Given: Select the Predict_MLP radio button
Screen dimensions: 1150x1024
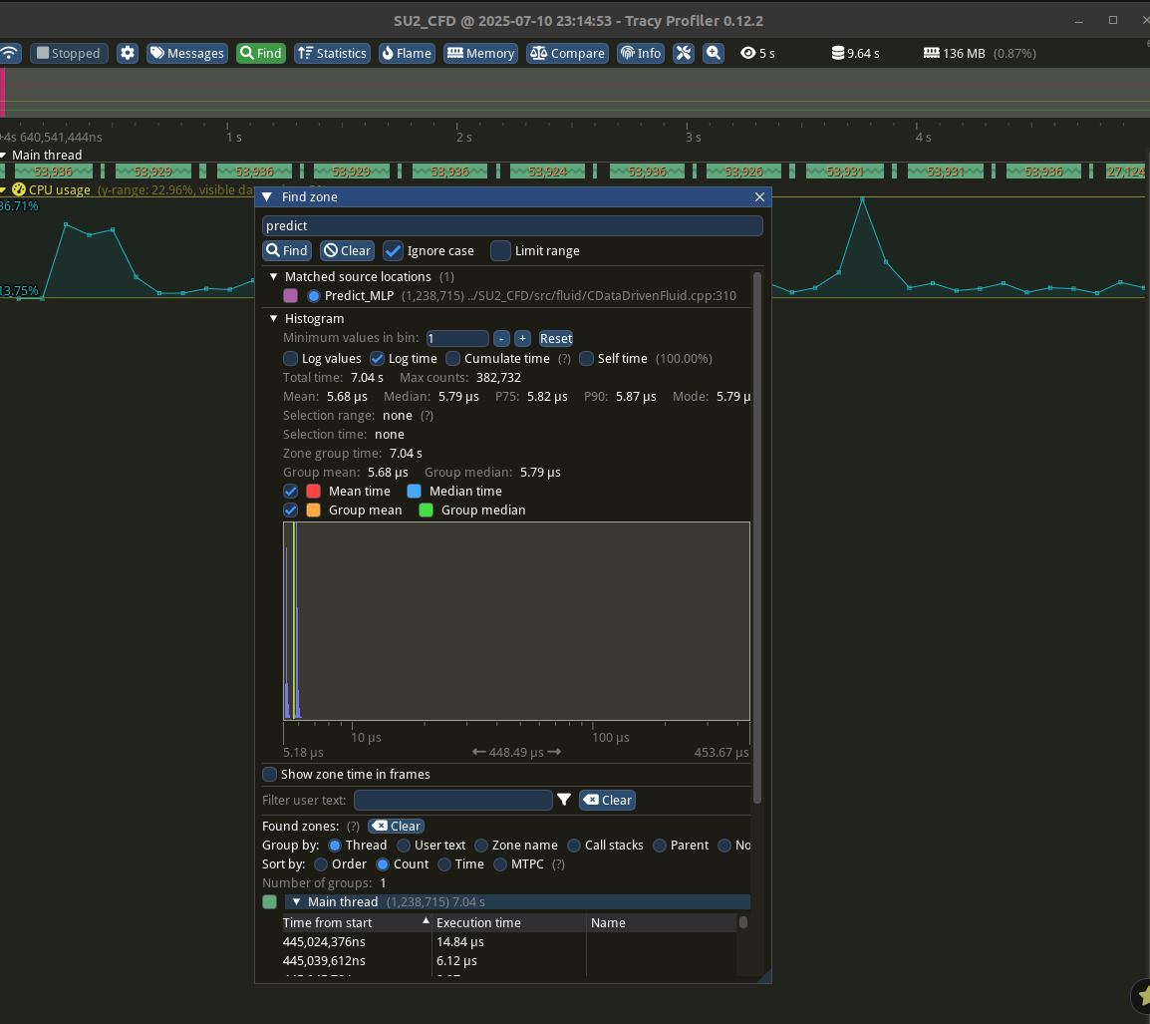Looking at the screenshot, I should point(314,296).
